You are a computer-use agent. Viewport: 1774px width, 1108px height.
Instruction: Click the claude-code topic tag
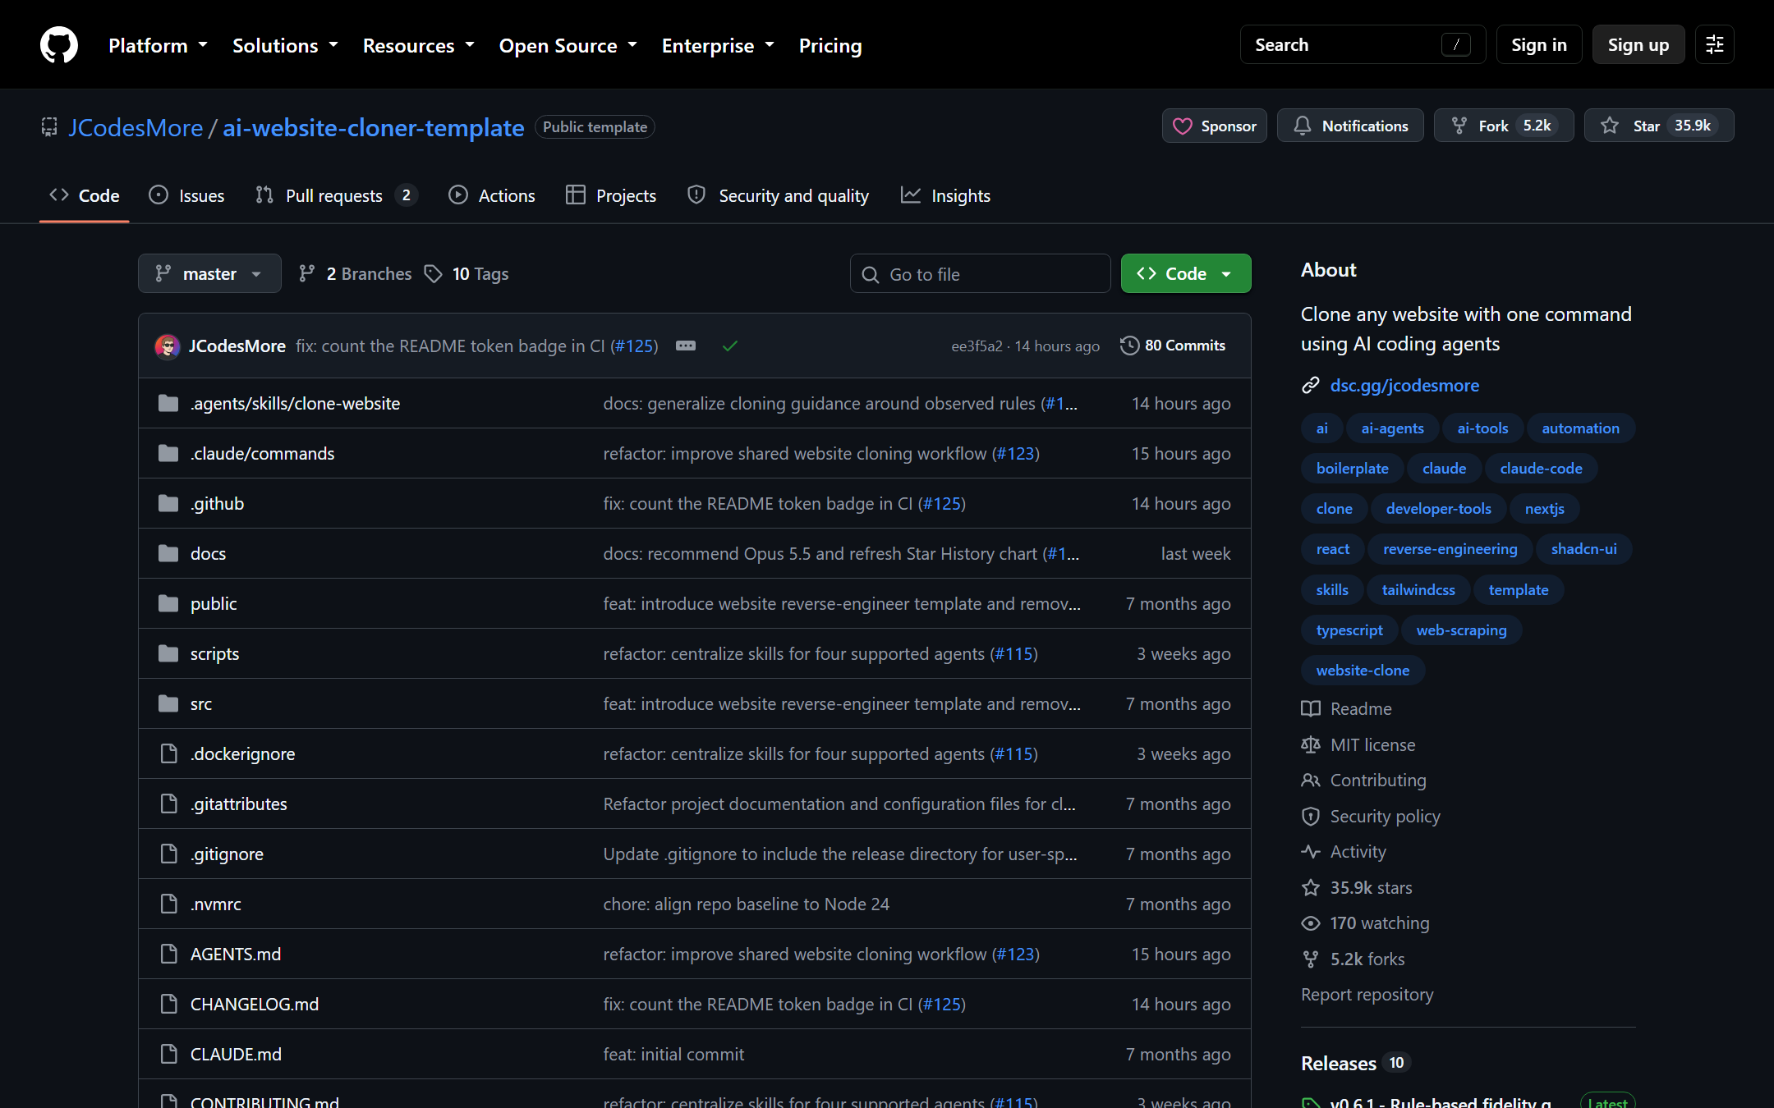point(1541,469)
